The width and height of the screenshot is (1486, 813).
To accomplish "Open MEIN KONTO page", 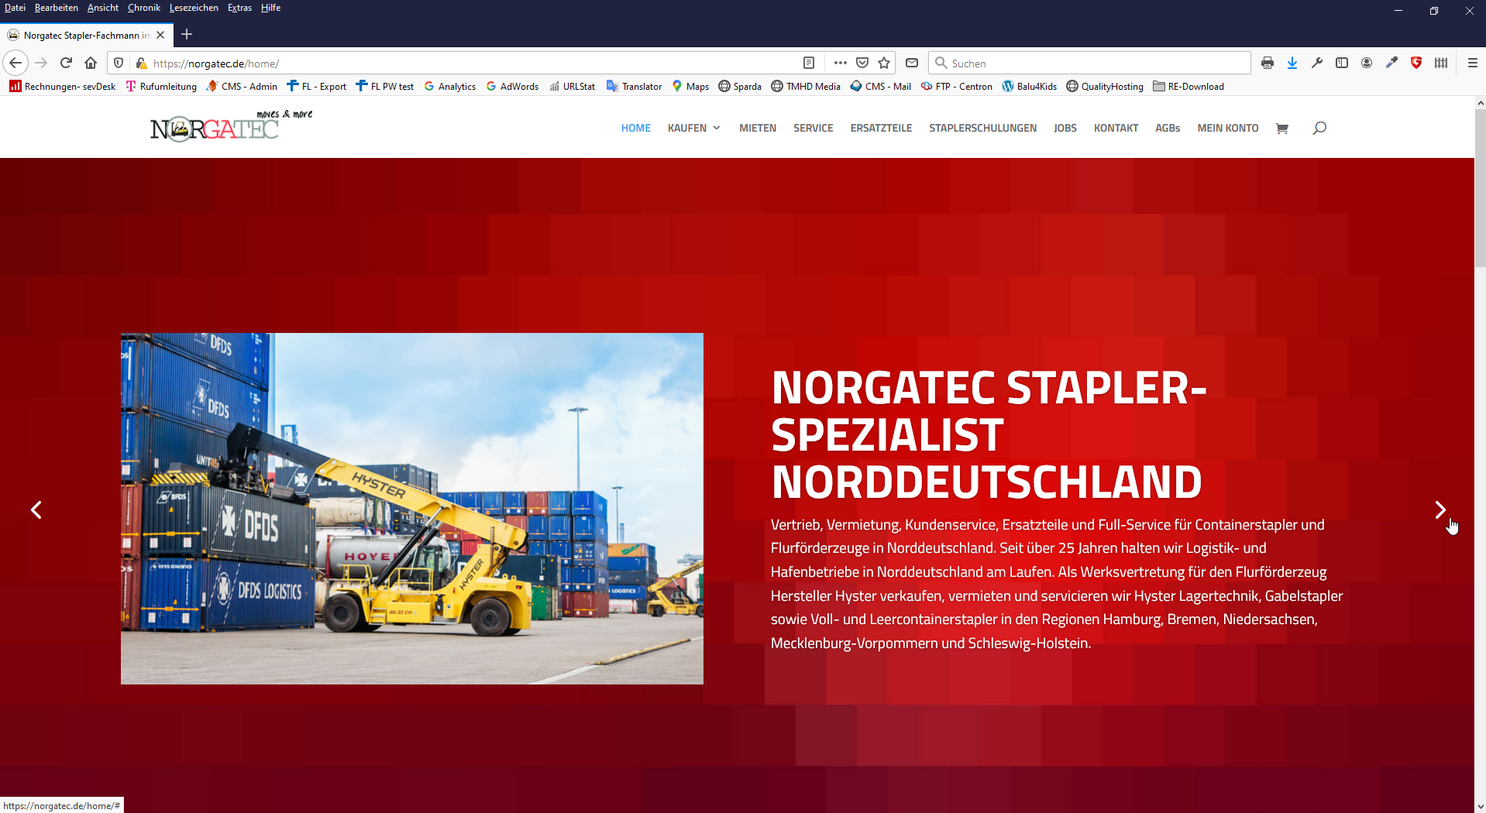I will [1228, 128].
